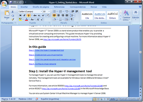This screenshot has height=102, width=143.
Task: Open the Diseño de página tab
Action: point(41,7)
